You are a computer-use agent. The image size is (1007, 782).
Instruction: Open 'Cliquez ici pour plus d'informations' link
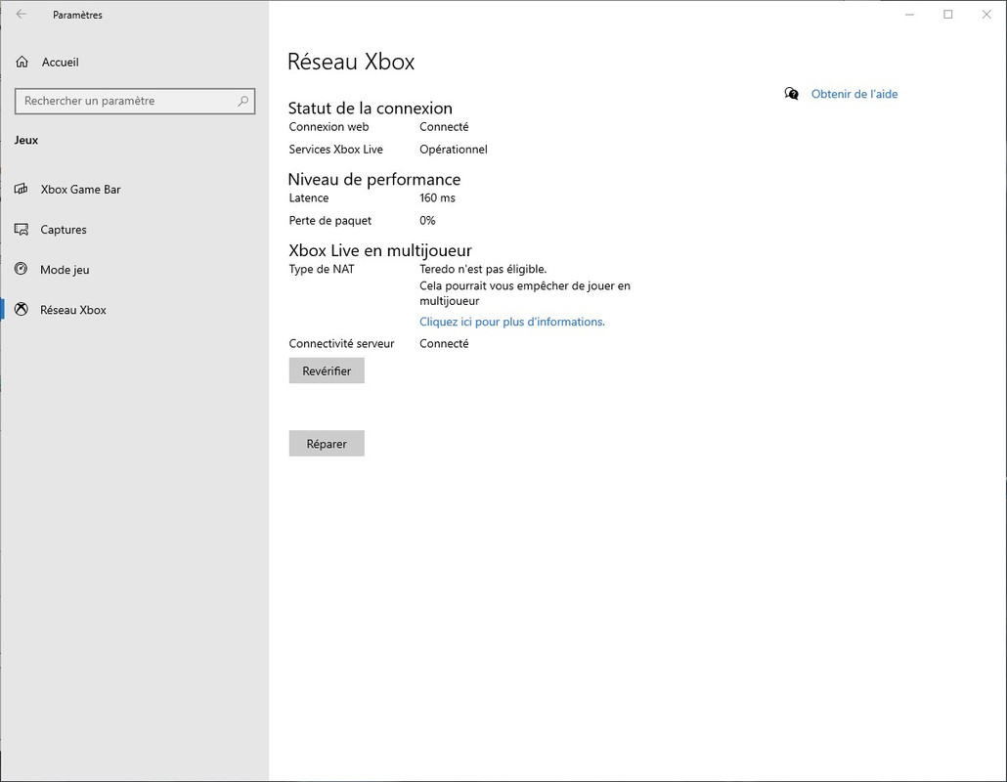(x=512, y=322)
